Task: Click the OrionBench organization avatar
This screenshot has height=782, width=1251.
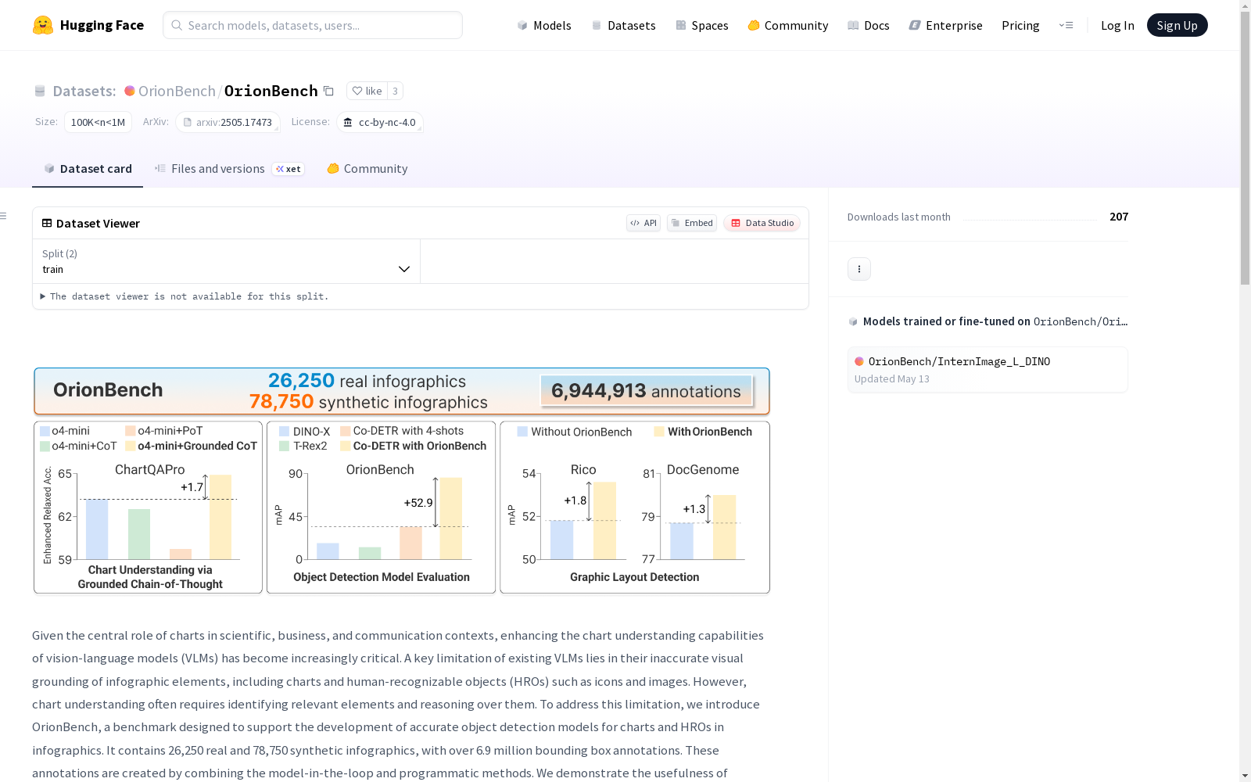Action: [130, 91]
